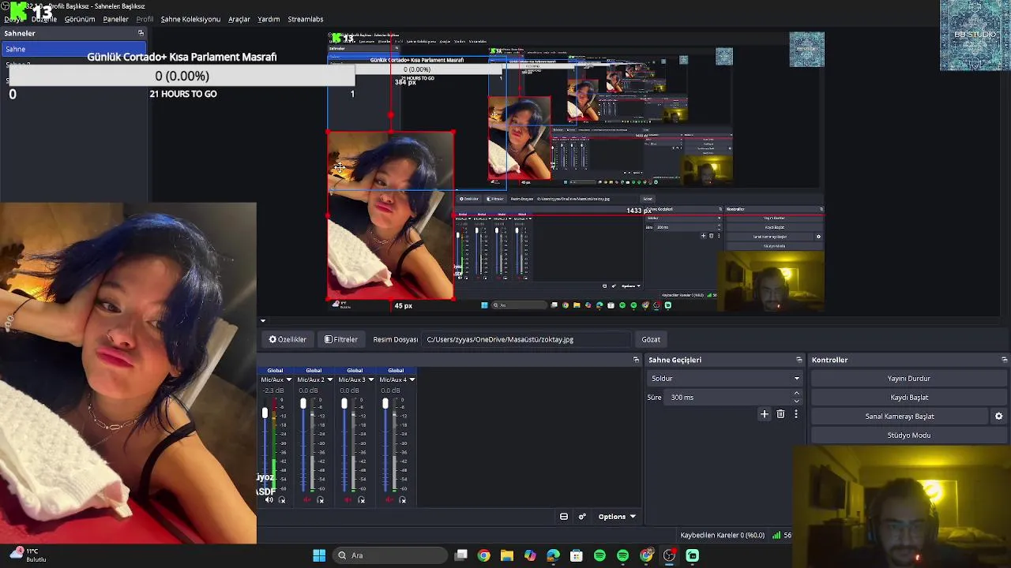Open the Yardım menu
This screenshot has height=568, width=1011.
click(x=269, y=19)
